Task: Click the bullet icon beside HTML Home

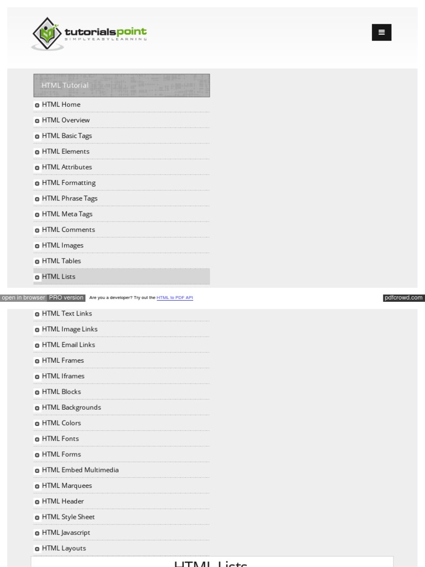Action: click(37, 105)
